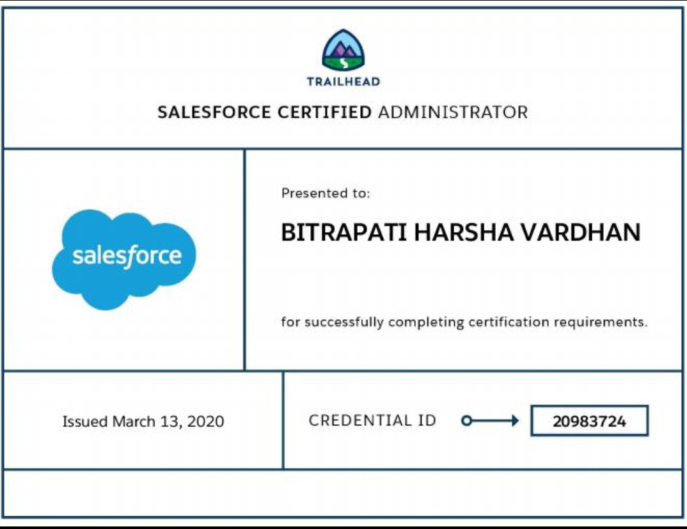The width and height of the screenshot is (687, 529).
Task: Click the credential ID arrow graphic
Action: [x=490, y=421]
